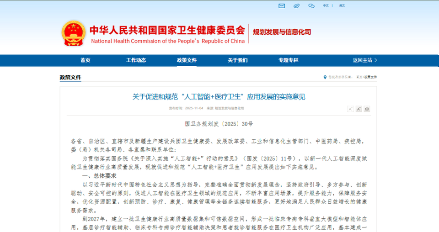439x232 pixels.
Task: Open 关于我们 navigation item
Action: coord(238,60)
